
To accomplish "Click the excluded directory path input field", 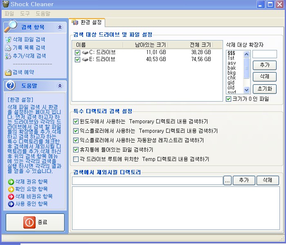I will pyautogui.click(x=147, y=180).
